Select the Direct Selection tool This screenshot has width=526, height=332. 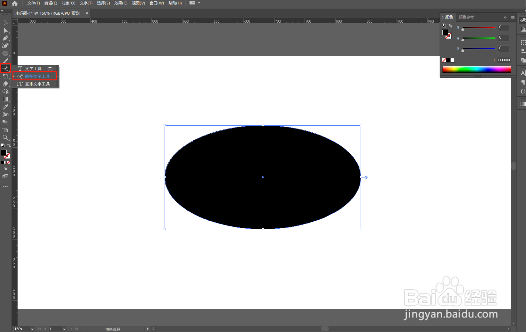coord(5,30)
